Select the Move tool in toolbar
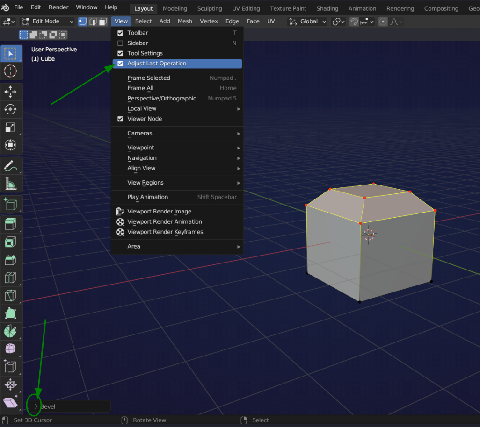 click(x=10, y=92)
